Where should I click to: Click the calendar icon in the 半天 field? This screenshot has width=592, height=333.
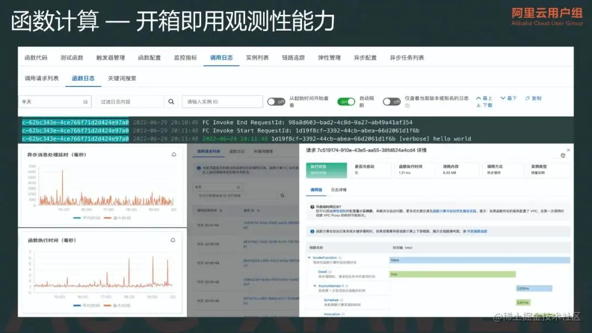[86, 102]
